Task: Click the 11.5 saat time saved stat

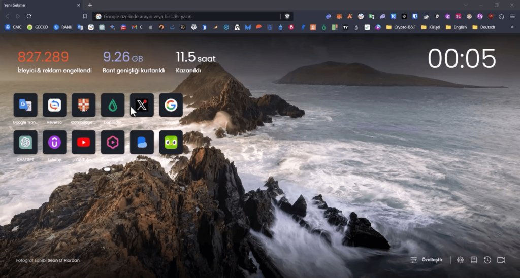Action: click(196, 61)
